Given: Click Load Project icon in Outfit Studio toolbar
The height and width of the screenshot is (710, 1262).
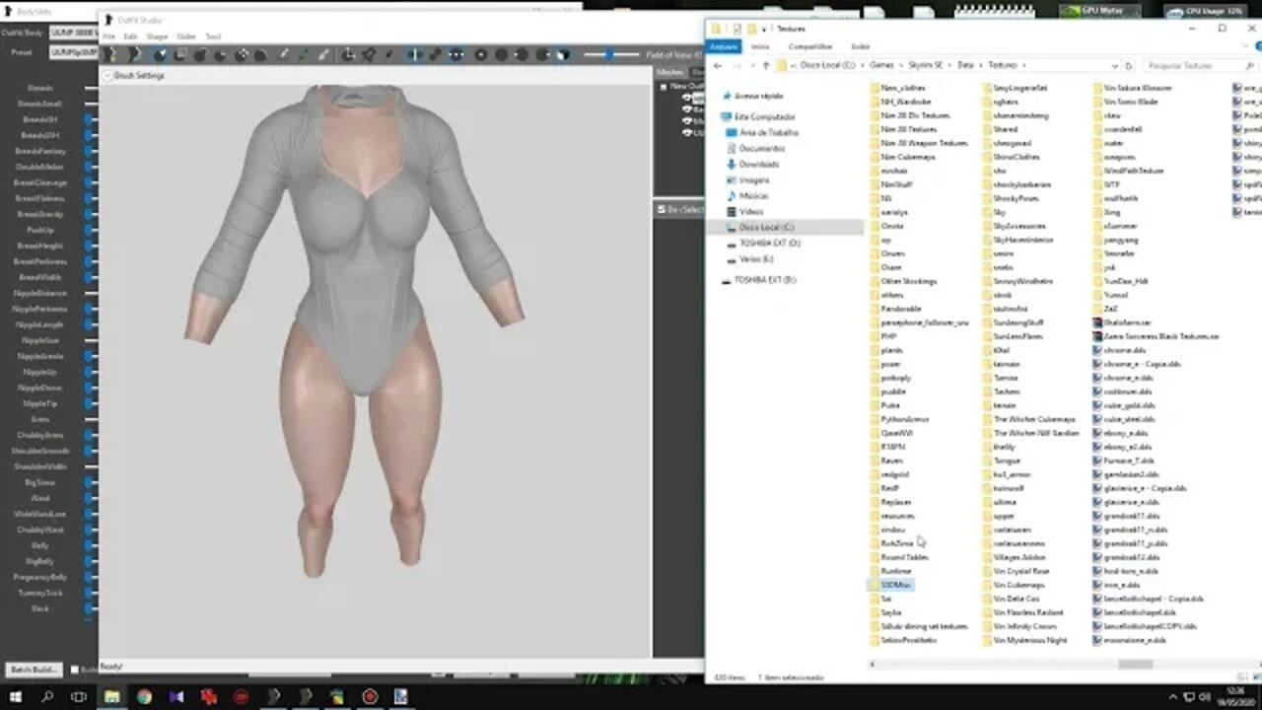Looking at the screenshot, I should (x=135, y=55).
